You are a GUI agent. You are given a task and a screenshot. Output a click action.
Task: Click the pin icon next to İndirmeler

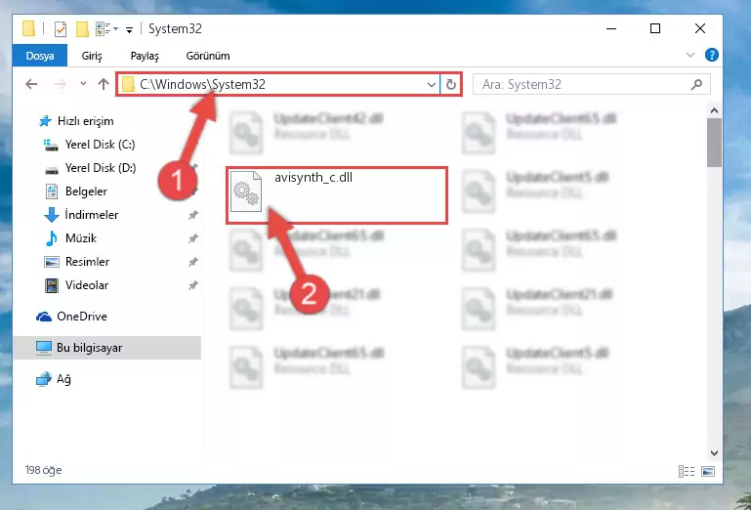click(x=193, y=215)
